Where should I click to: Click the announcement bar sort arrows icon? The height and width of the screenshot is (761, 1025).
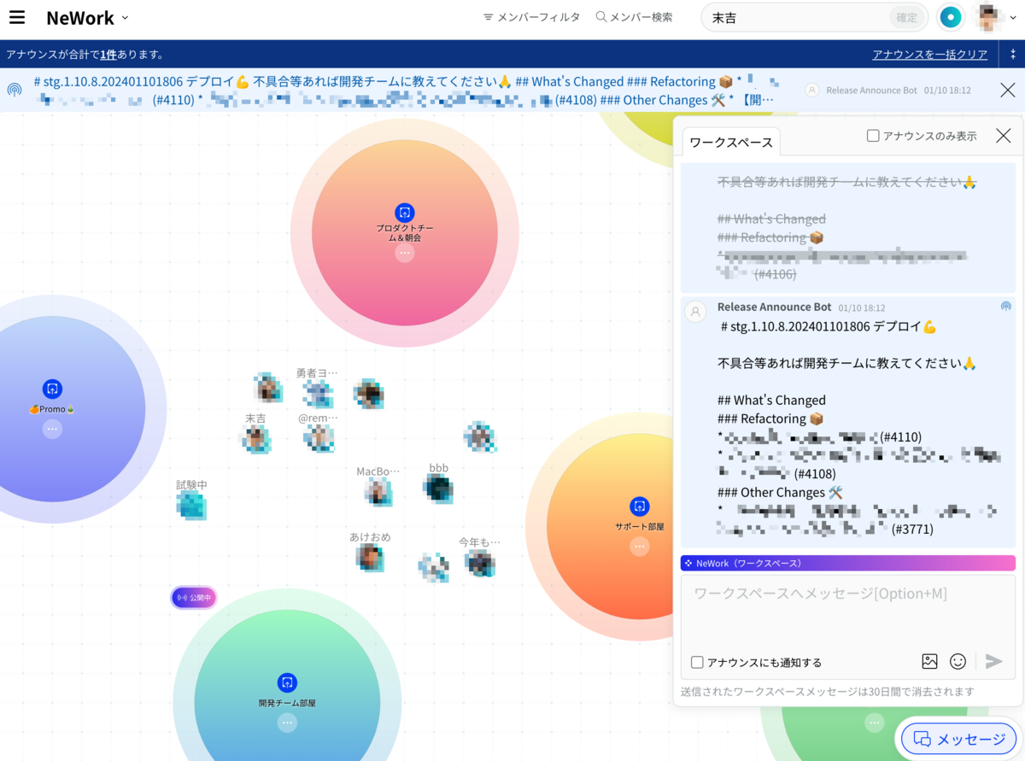[1013, 54]
